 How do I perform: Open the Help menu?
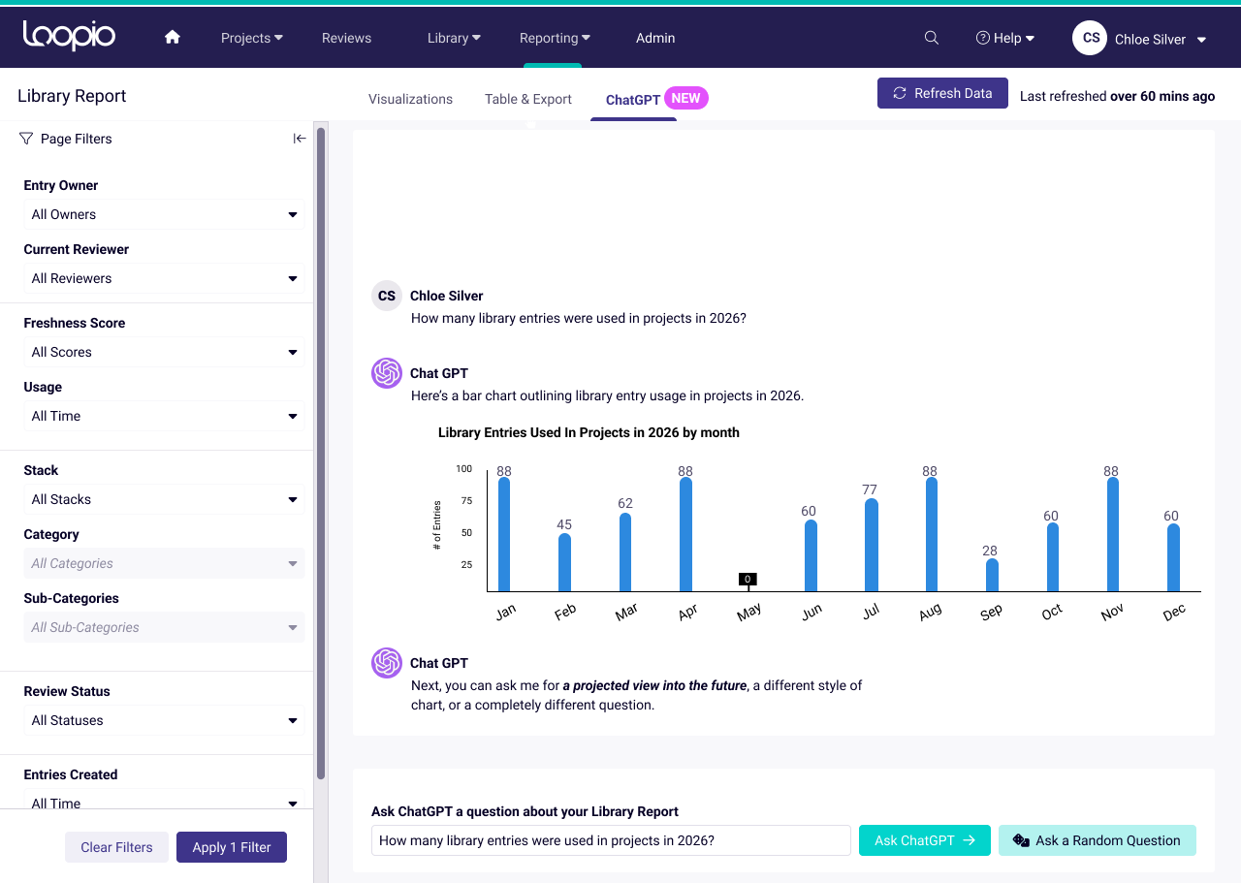pyautogui.click(x=1005, y=38)
